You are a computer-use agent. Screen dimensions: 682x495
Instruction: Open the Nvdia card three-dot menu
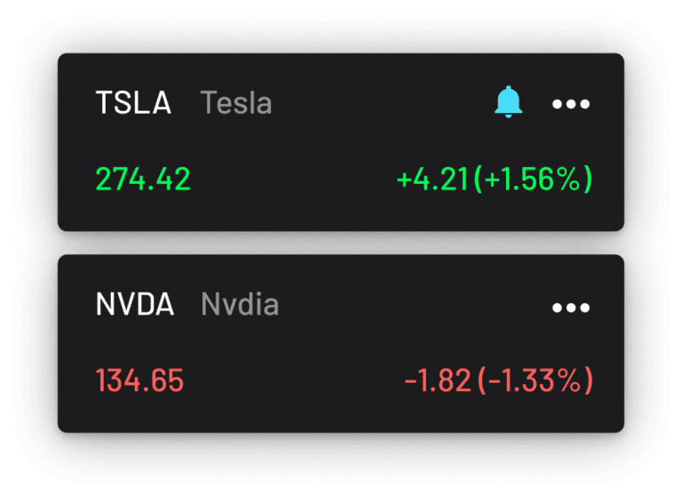pos(571,307)
